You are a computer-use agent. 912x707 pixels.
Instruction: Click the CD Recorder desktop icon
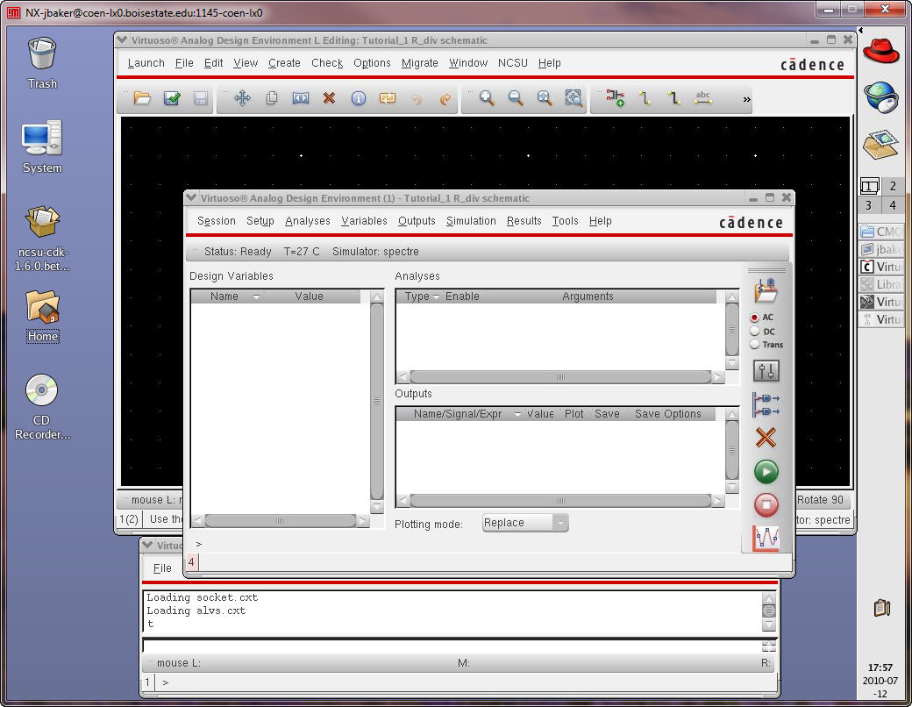[42, 406]
